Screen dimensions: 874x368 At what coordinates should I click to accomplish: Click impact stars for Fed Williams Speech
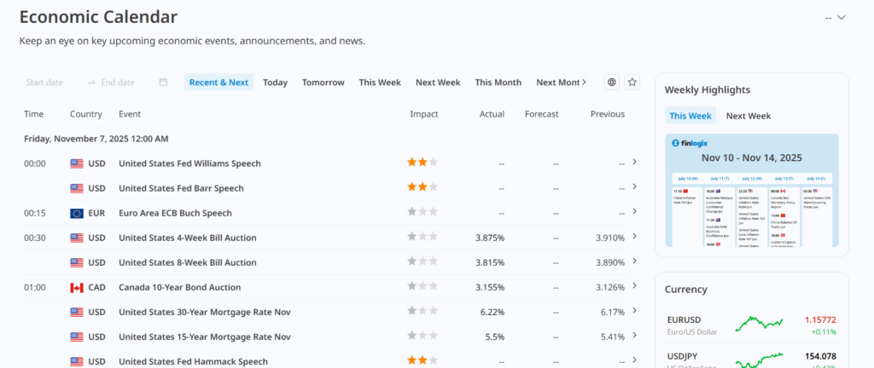(x=422, y=163)
